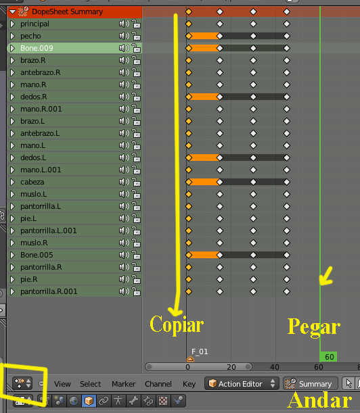Image resolution: width=360 pixels, height=413 pixels.
Task: Open the Dope Sheet editor type selector
Action: pyautogui.click(x=22, y=383)
